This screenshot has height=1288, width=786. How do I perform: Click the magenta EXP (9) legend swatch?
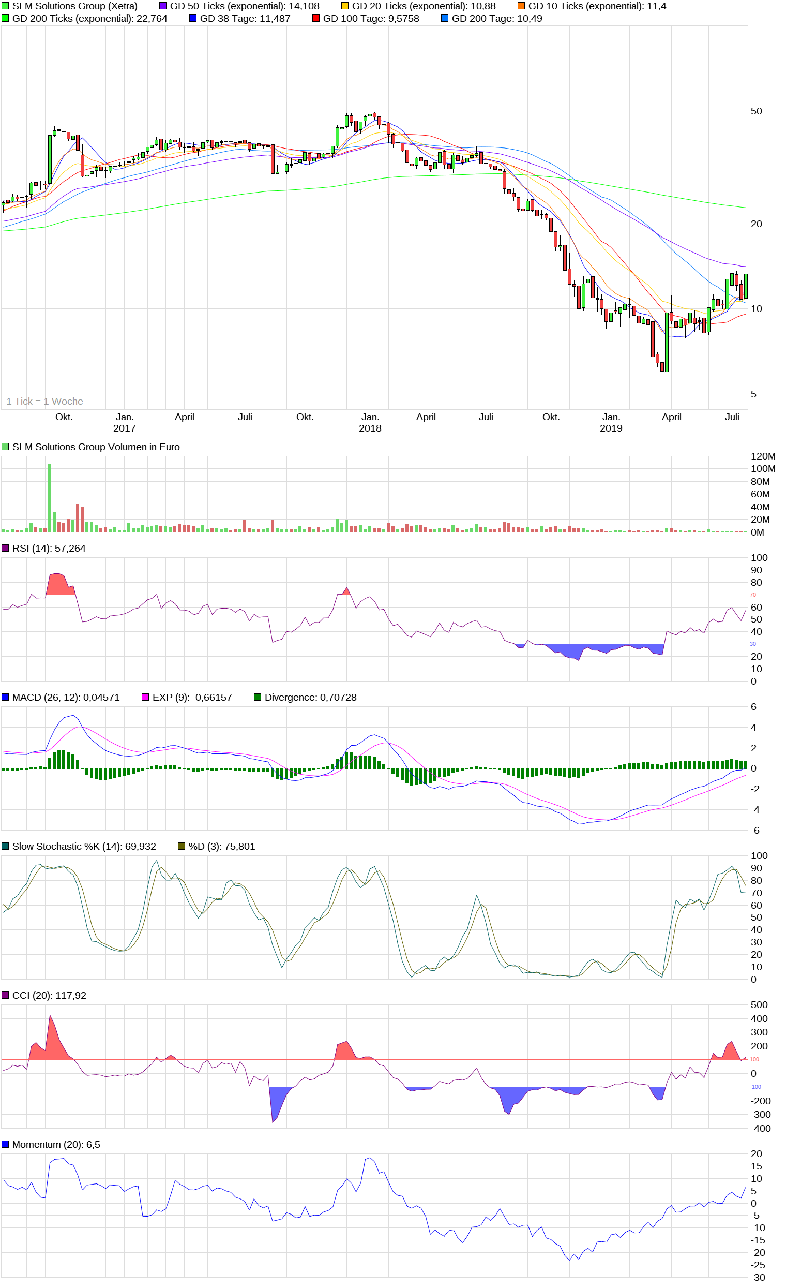[x=145, y=698]
